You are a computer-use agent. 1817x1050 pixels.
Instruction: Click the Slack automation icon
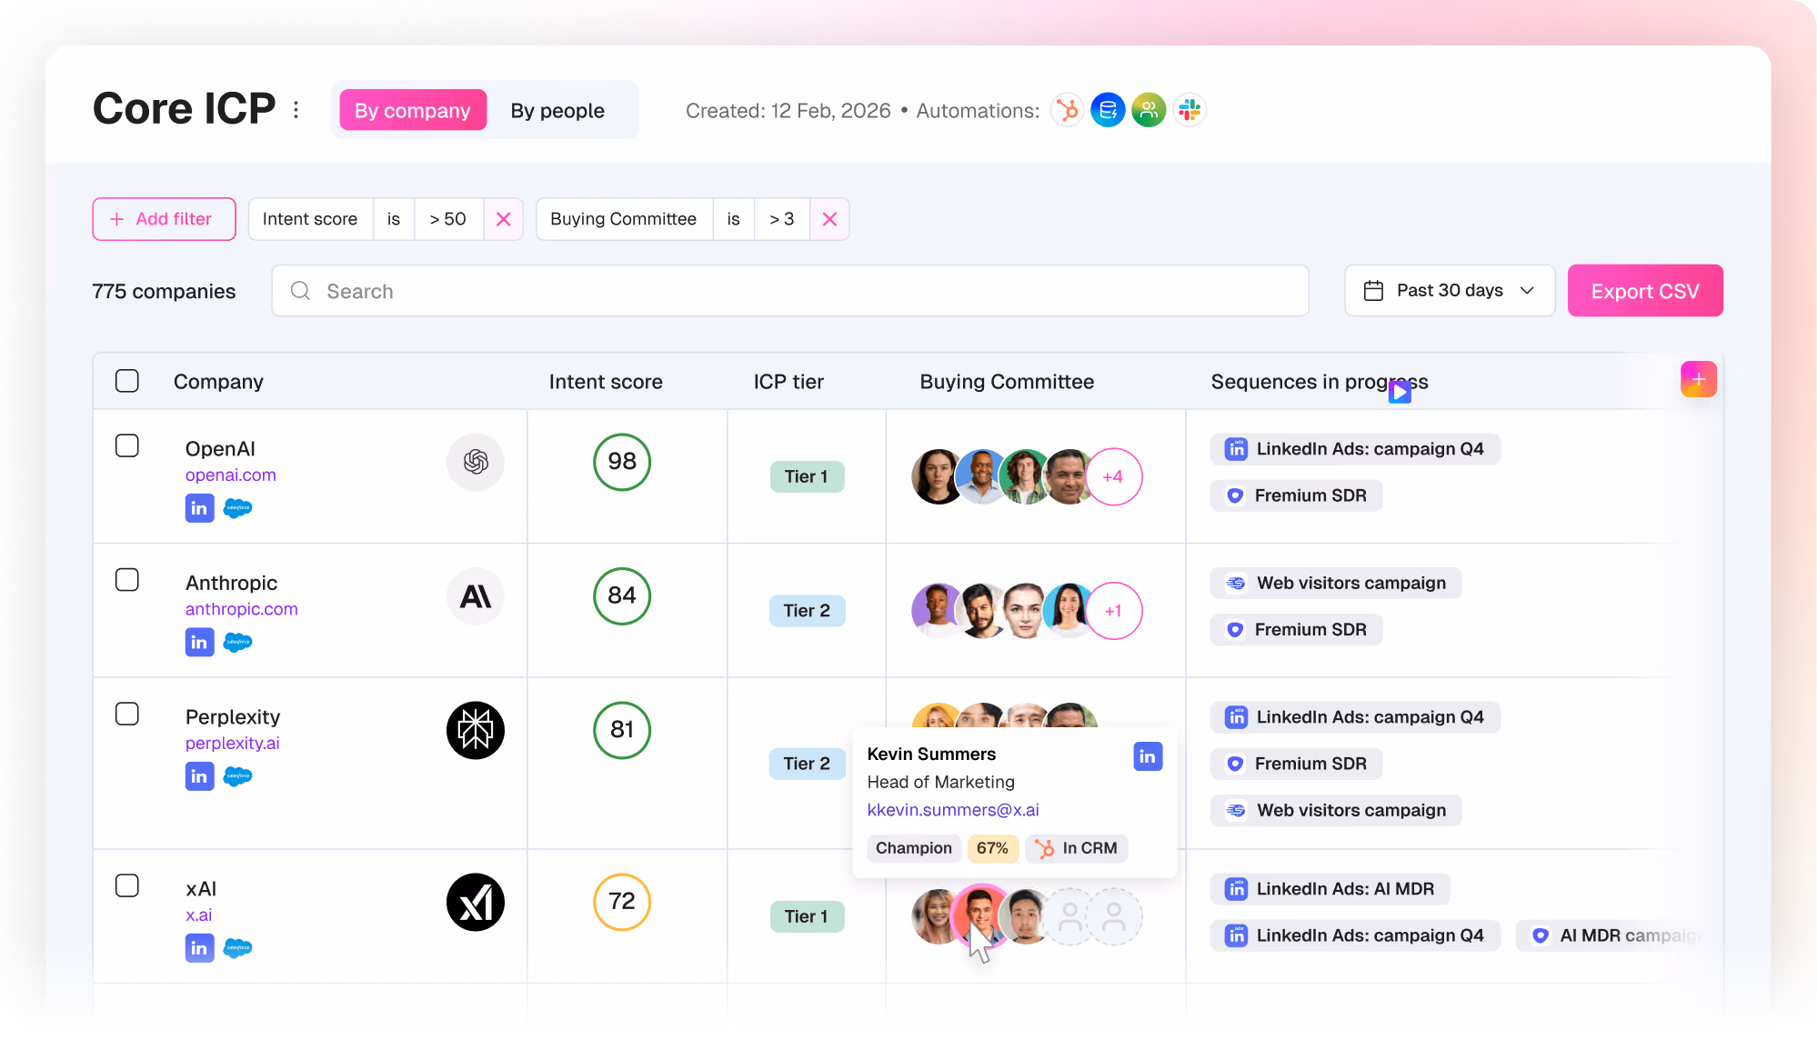[1190, 109]
